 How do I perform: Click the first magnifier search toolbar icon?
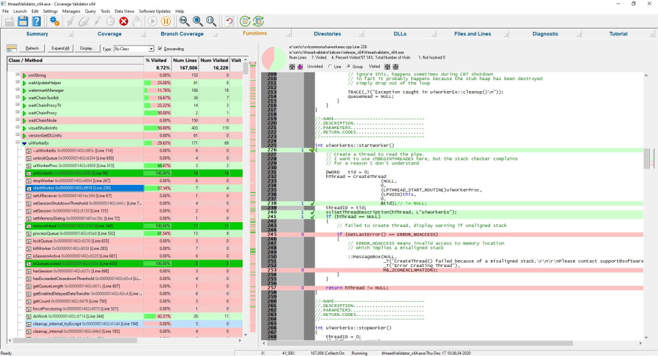[184, 21]
